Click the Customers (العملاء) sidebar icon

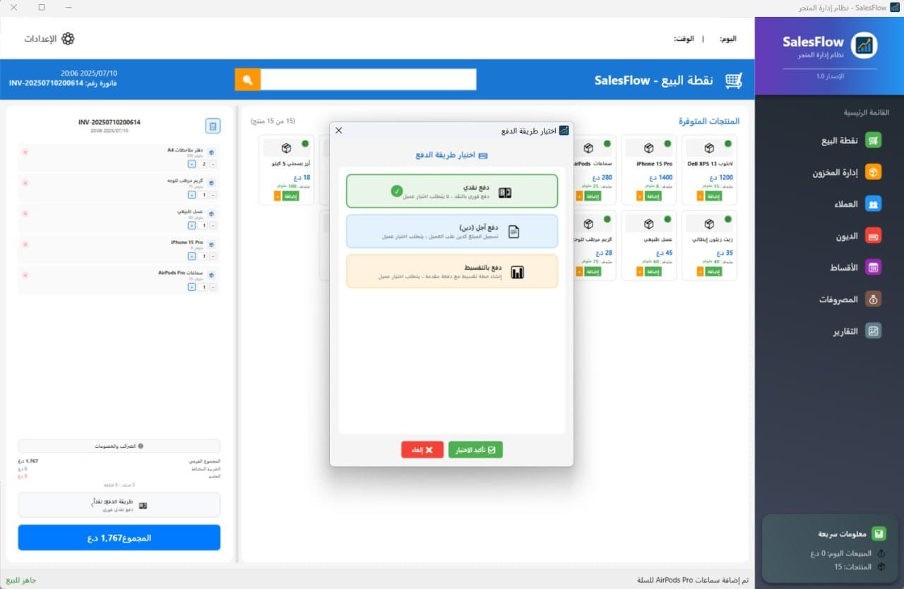[x=874, y=204]
